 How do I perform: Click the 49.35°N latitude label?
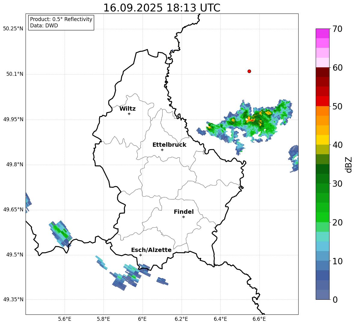tap(13, 300)
